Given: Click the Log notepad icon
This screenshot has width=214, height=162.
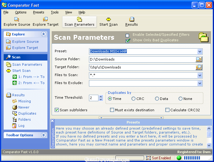Looking at the screenshot, I should pos(14,126).
